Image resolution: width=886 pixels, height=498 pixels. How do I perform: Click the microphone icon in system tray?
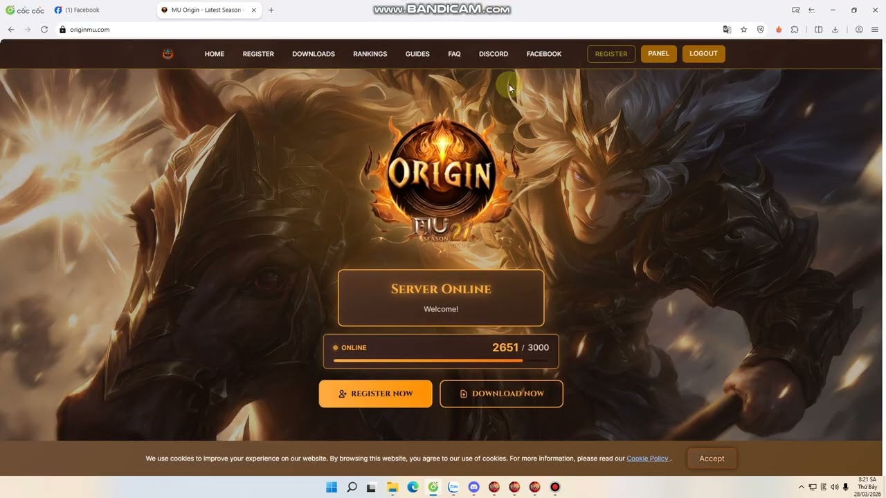click(846, 487)
